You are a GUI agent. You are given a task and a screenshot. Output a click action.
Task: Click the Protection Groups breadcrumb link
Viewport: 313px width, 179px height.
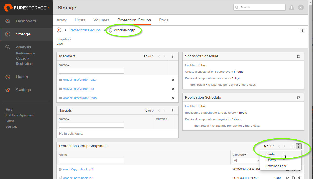coord(85,30)
